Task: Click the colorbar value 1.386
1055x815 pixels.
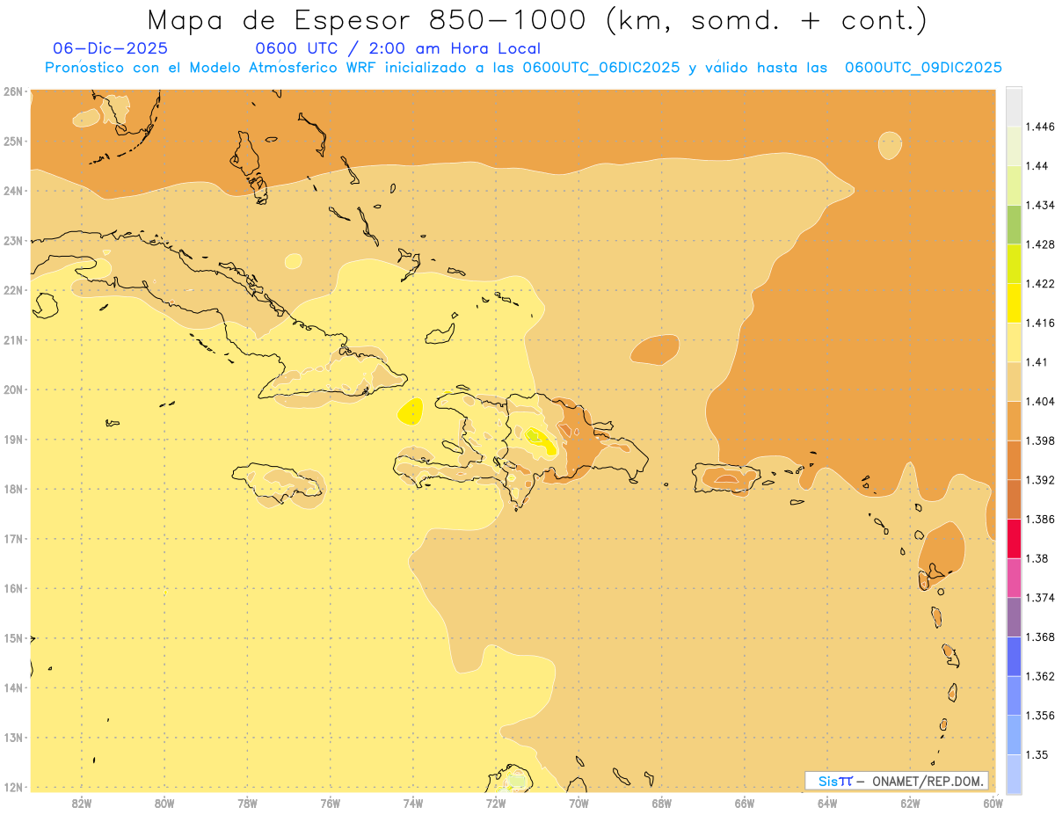Action: coord(1040,520)
